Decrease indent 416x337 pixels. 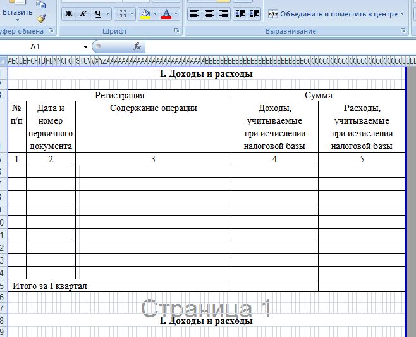click(240, 14)
